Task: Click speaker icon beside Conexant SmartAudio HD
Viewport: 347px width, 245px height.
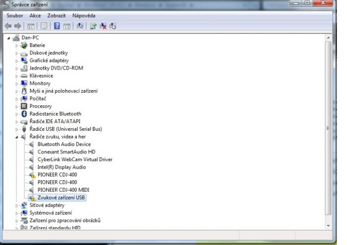Action: 31,152
